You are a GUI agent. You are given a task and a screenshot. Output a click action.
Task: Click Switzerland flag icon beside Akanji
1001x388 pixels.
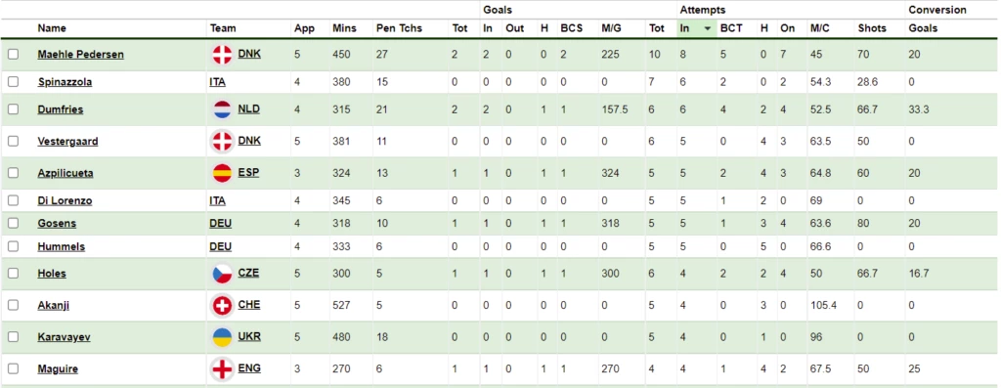coord(222,306)
